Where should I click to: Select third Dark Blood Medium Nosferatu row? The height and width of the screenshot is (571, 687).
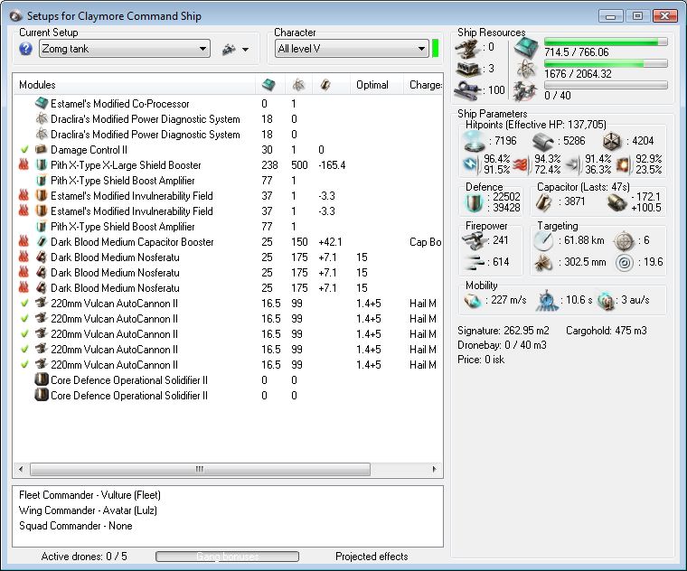click(x=228, y=287)
